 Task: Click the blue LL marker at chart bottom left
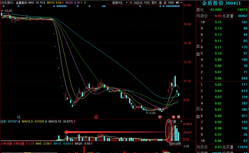click(19, 117)
